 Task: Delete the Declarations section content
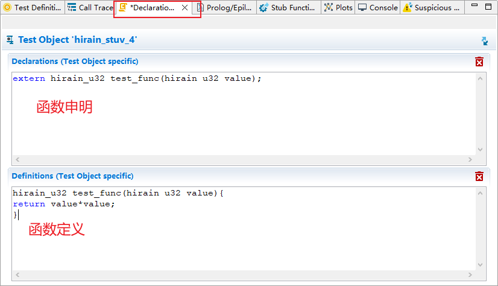pyautogui.click(x=479, y=62)
